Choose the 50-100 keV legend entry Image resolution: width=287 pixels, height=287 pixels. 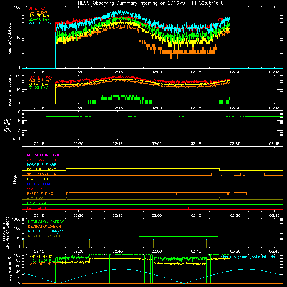pyautogui.click(x=41, y=23)
